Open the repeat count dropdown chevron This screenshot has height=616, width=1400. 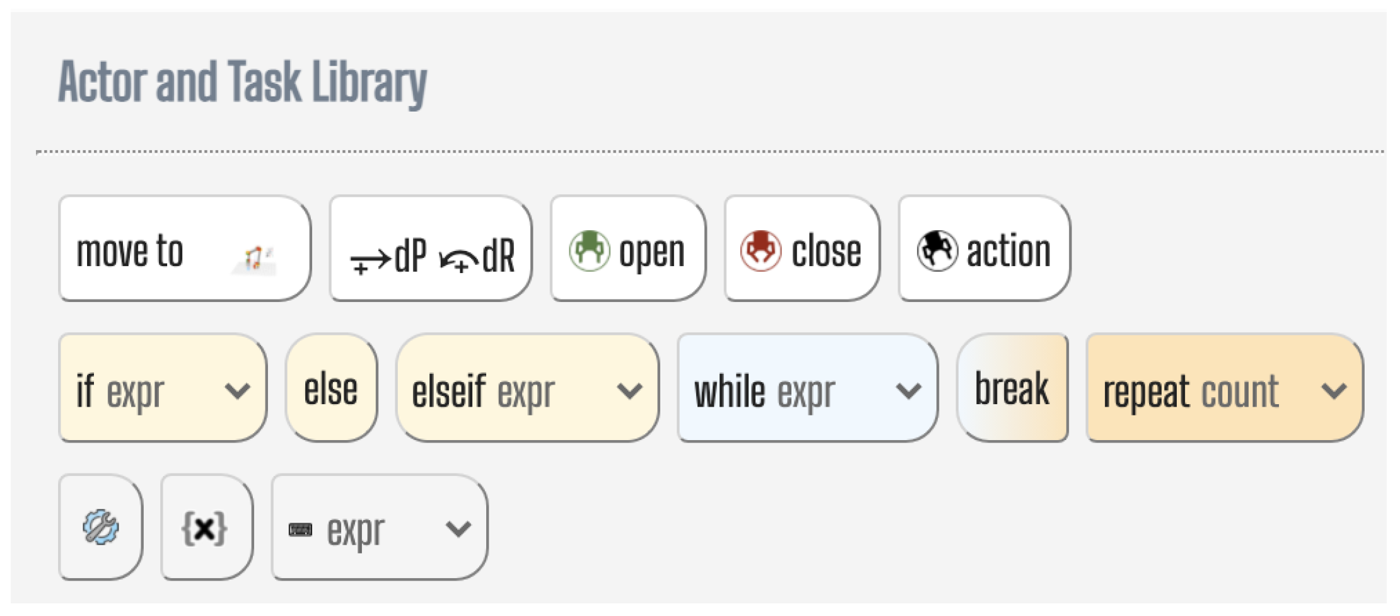(1334, 391)
